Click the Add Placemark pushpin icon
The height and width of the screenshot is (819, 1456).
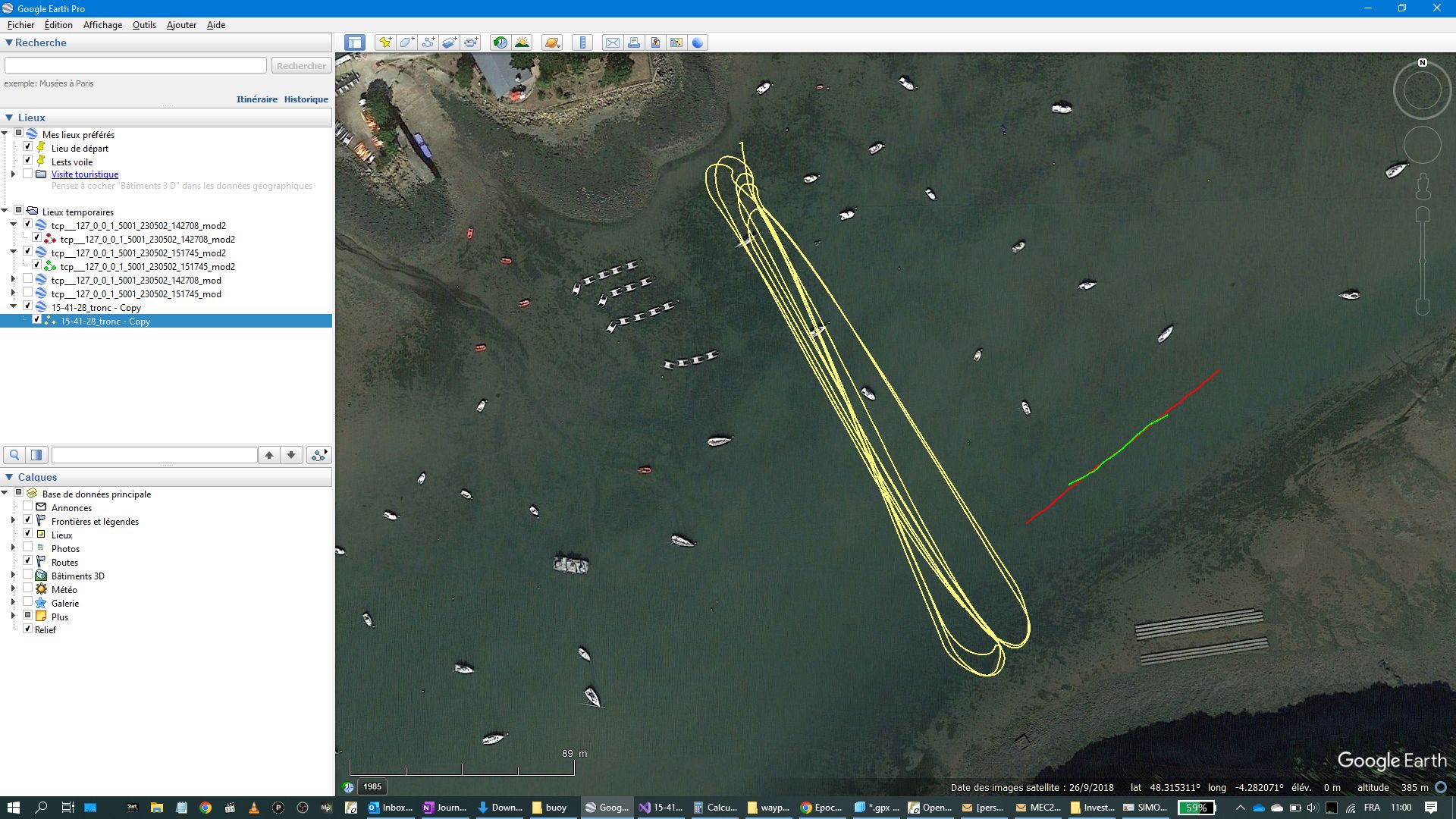[x=385, y=42]
